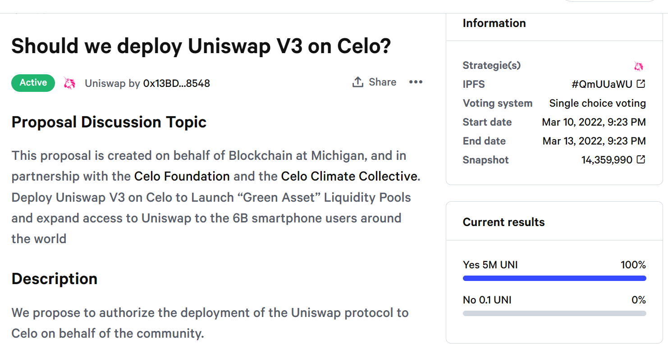Click the Information panel heading
Viewport: 668px width, 344px height.
[494, 23]
